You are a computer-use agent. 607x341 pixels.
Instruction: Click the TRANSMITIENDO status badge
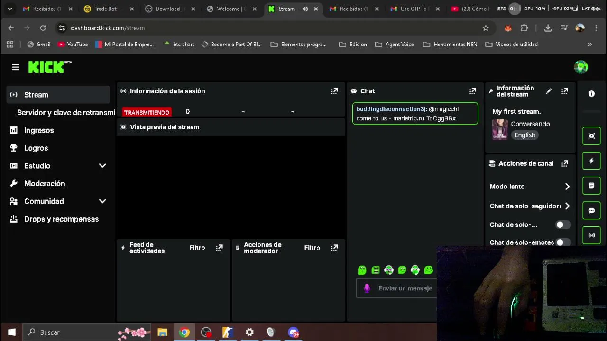[147, 112]
